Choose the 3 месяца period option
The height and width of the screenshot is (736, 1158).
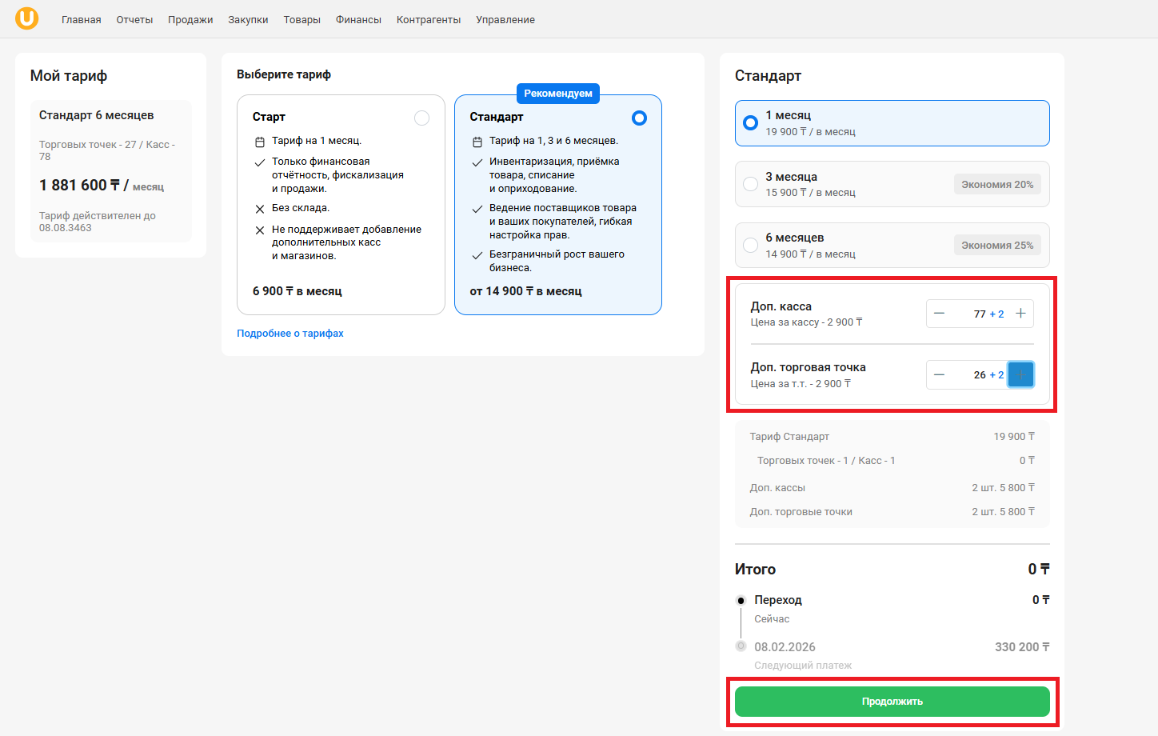click(892, 184)
